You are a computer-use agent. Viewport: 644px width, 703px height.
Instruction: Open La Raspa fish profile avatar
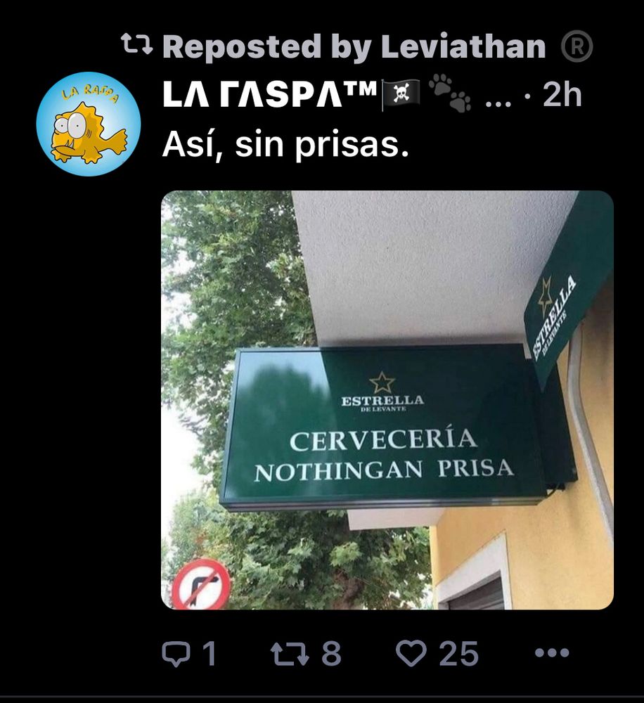tap(89, 124)
